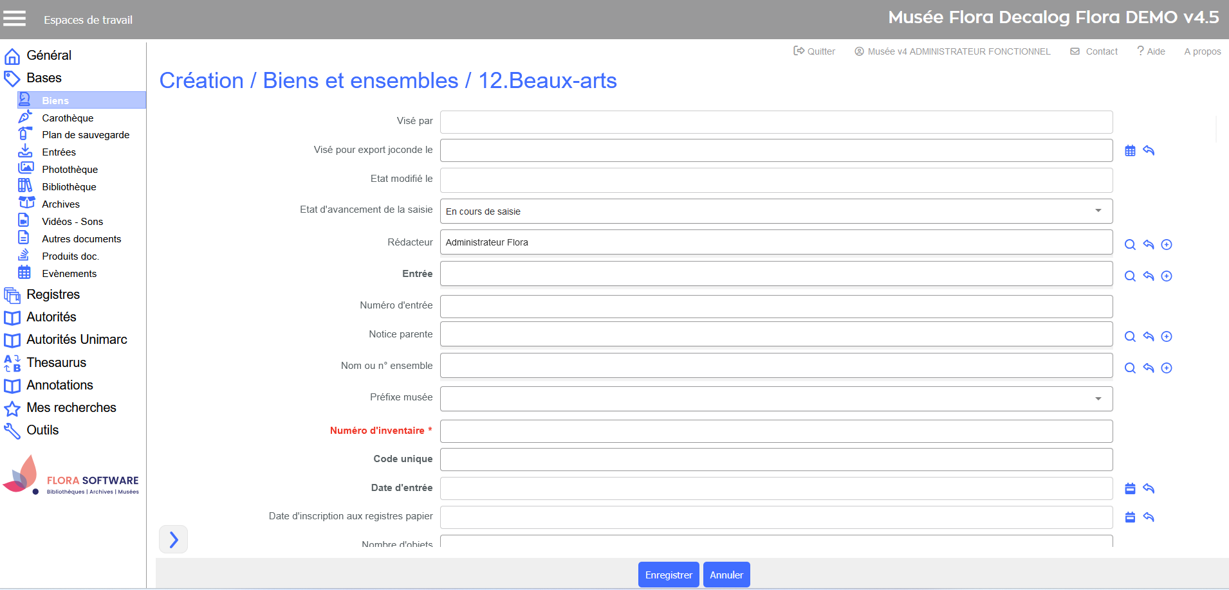Open calendar for Visé pour export joconde
1229x590 pixels.
click(x=1130, y=150)
